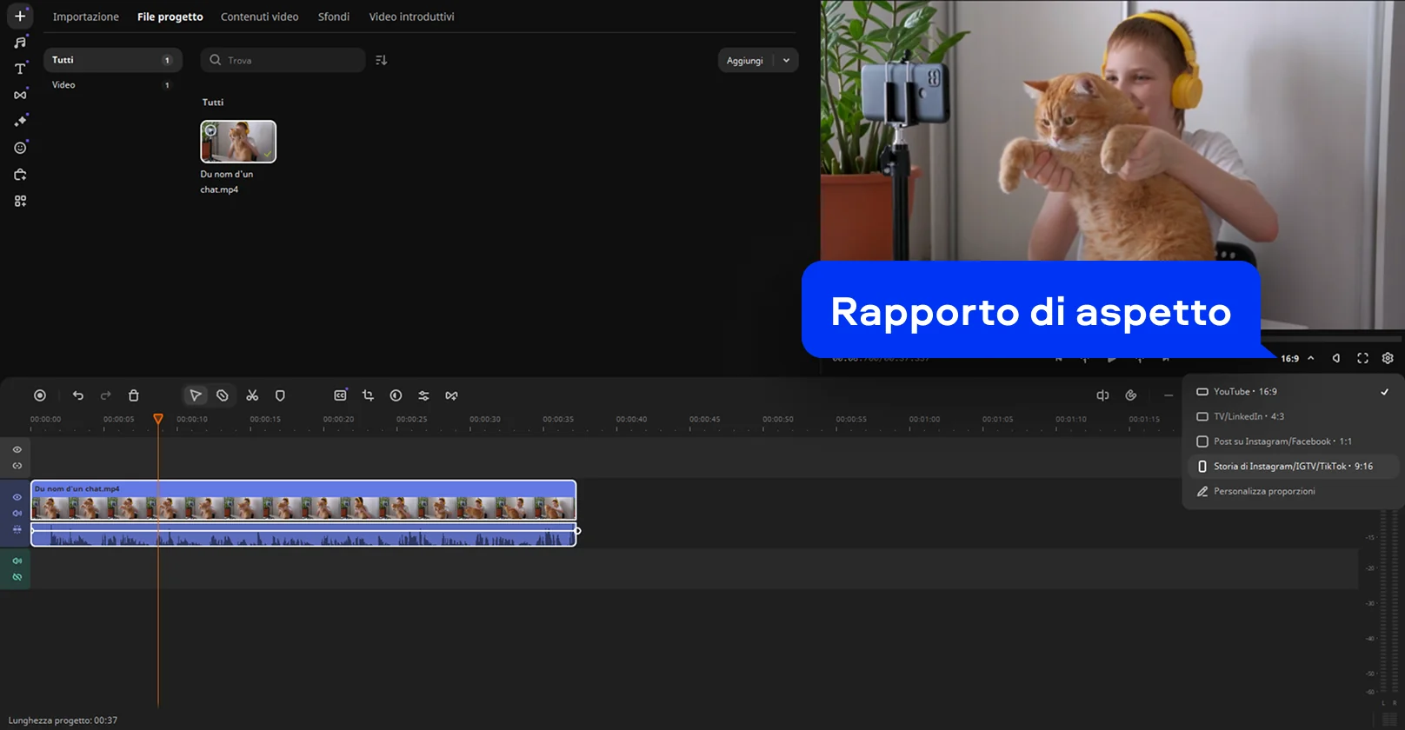Viewport: 1405px width, 730px height.
Task: Click the orange playhead on timeline ruler
Action: (158, 419)
